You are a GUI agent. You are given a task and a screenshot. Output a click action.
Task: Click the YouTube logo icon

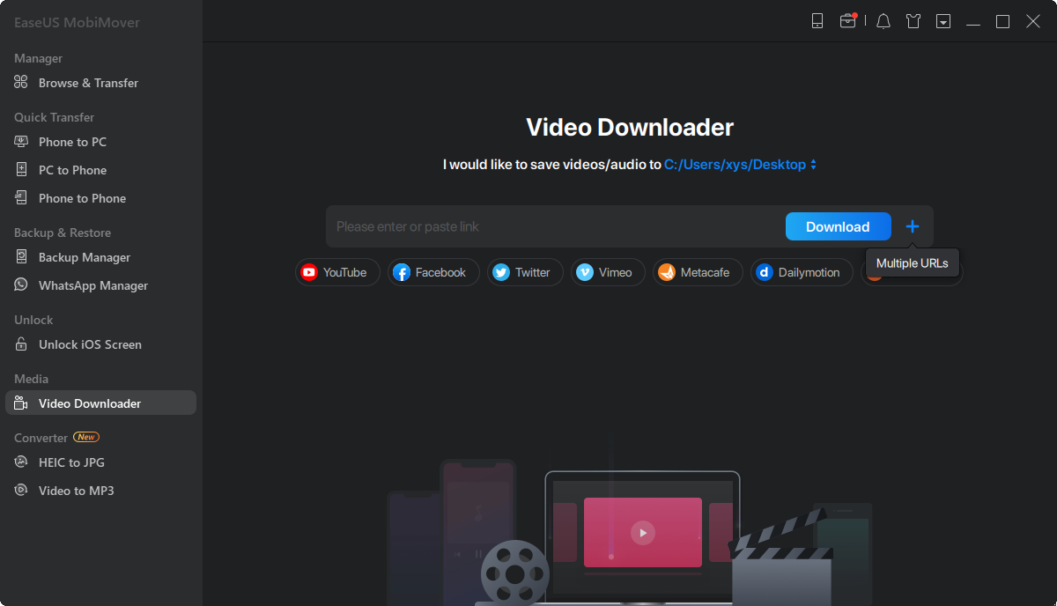pos(309,272)
